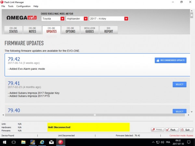Click the Flash button
This screenshot has width=195, height=146.
[x=172, y=129]
